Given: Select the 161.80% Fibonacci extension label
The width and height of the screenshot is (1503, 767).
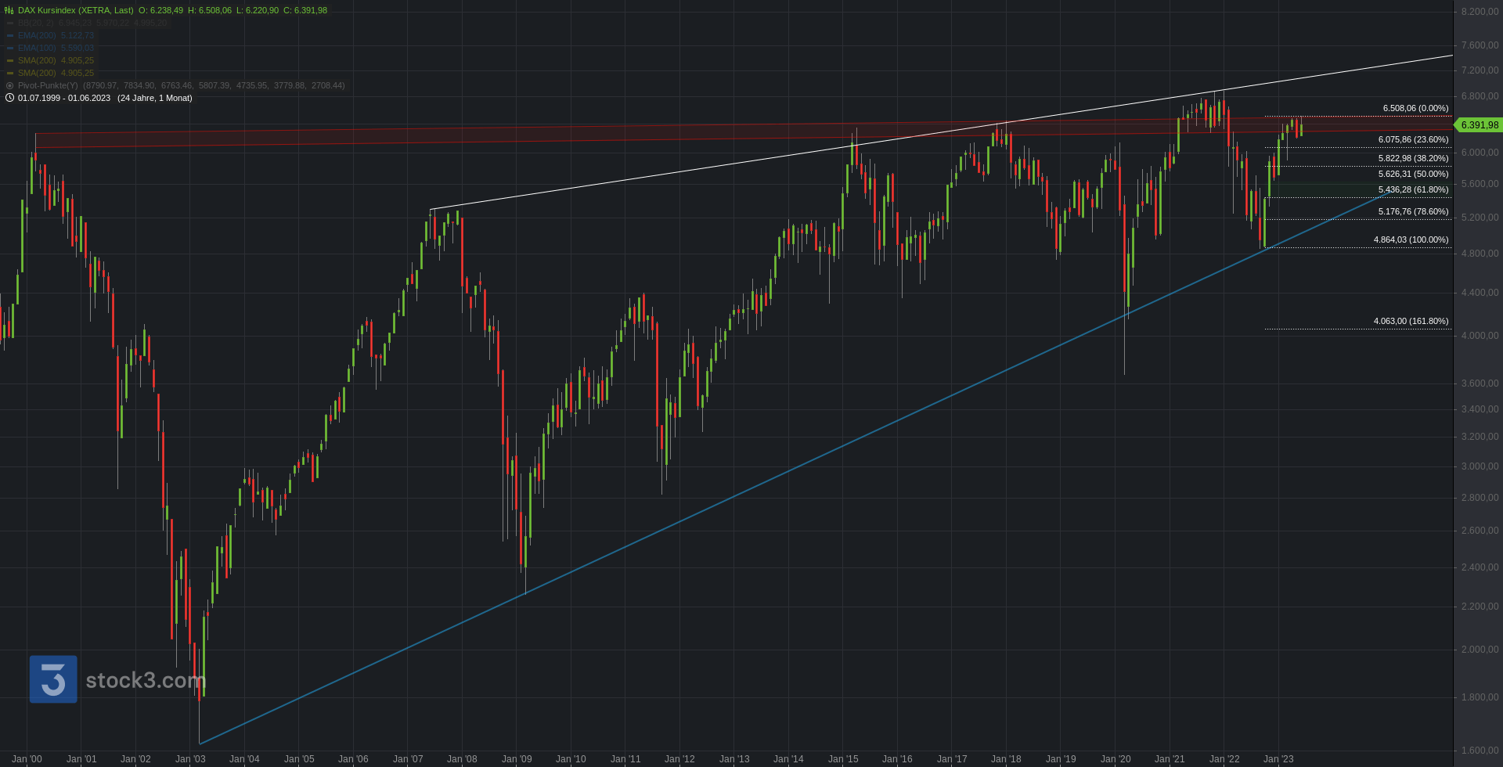Looking at the screenshot, I should tap(1411, 321).
